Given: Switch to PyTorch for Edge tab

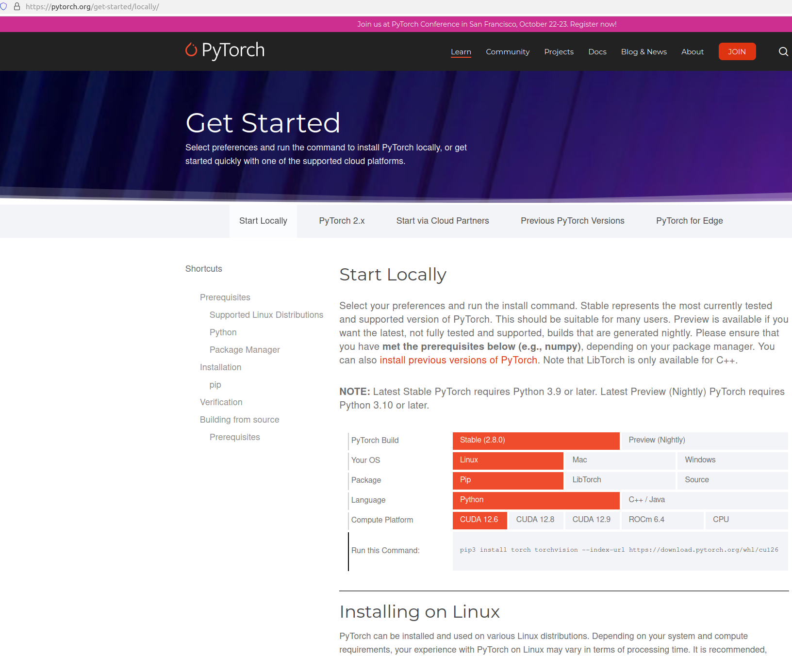Looking at the screenshot, I should click(x=690, y=221).
